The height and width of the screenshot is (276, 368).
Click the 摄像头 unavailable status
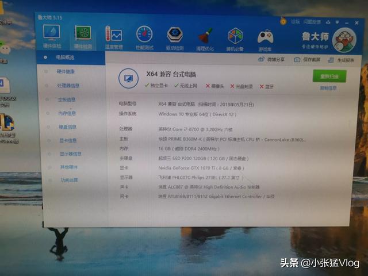(x=214, y=86)
